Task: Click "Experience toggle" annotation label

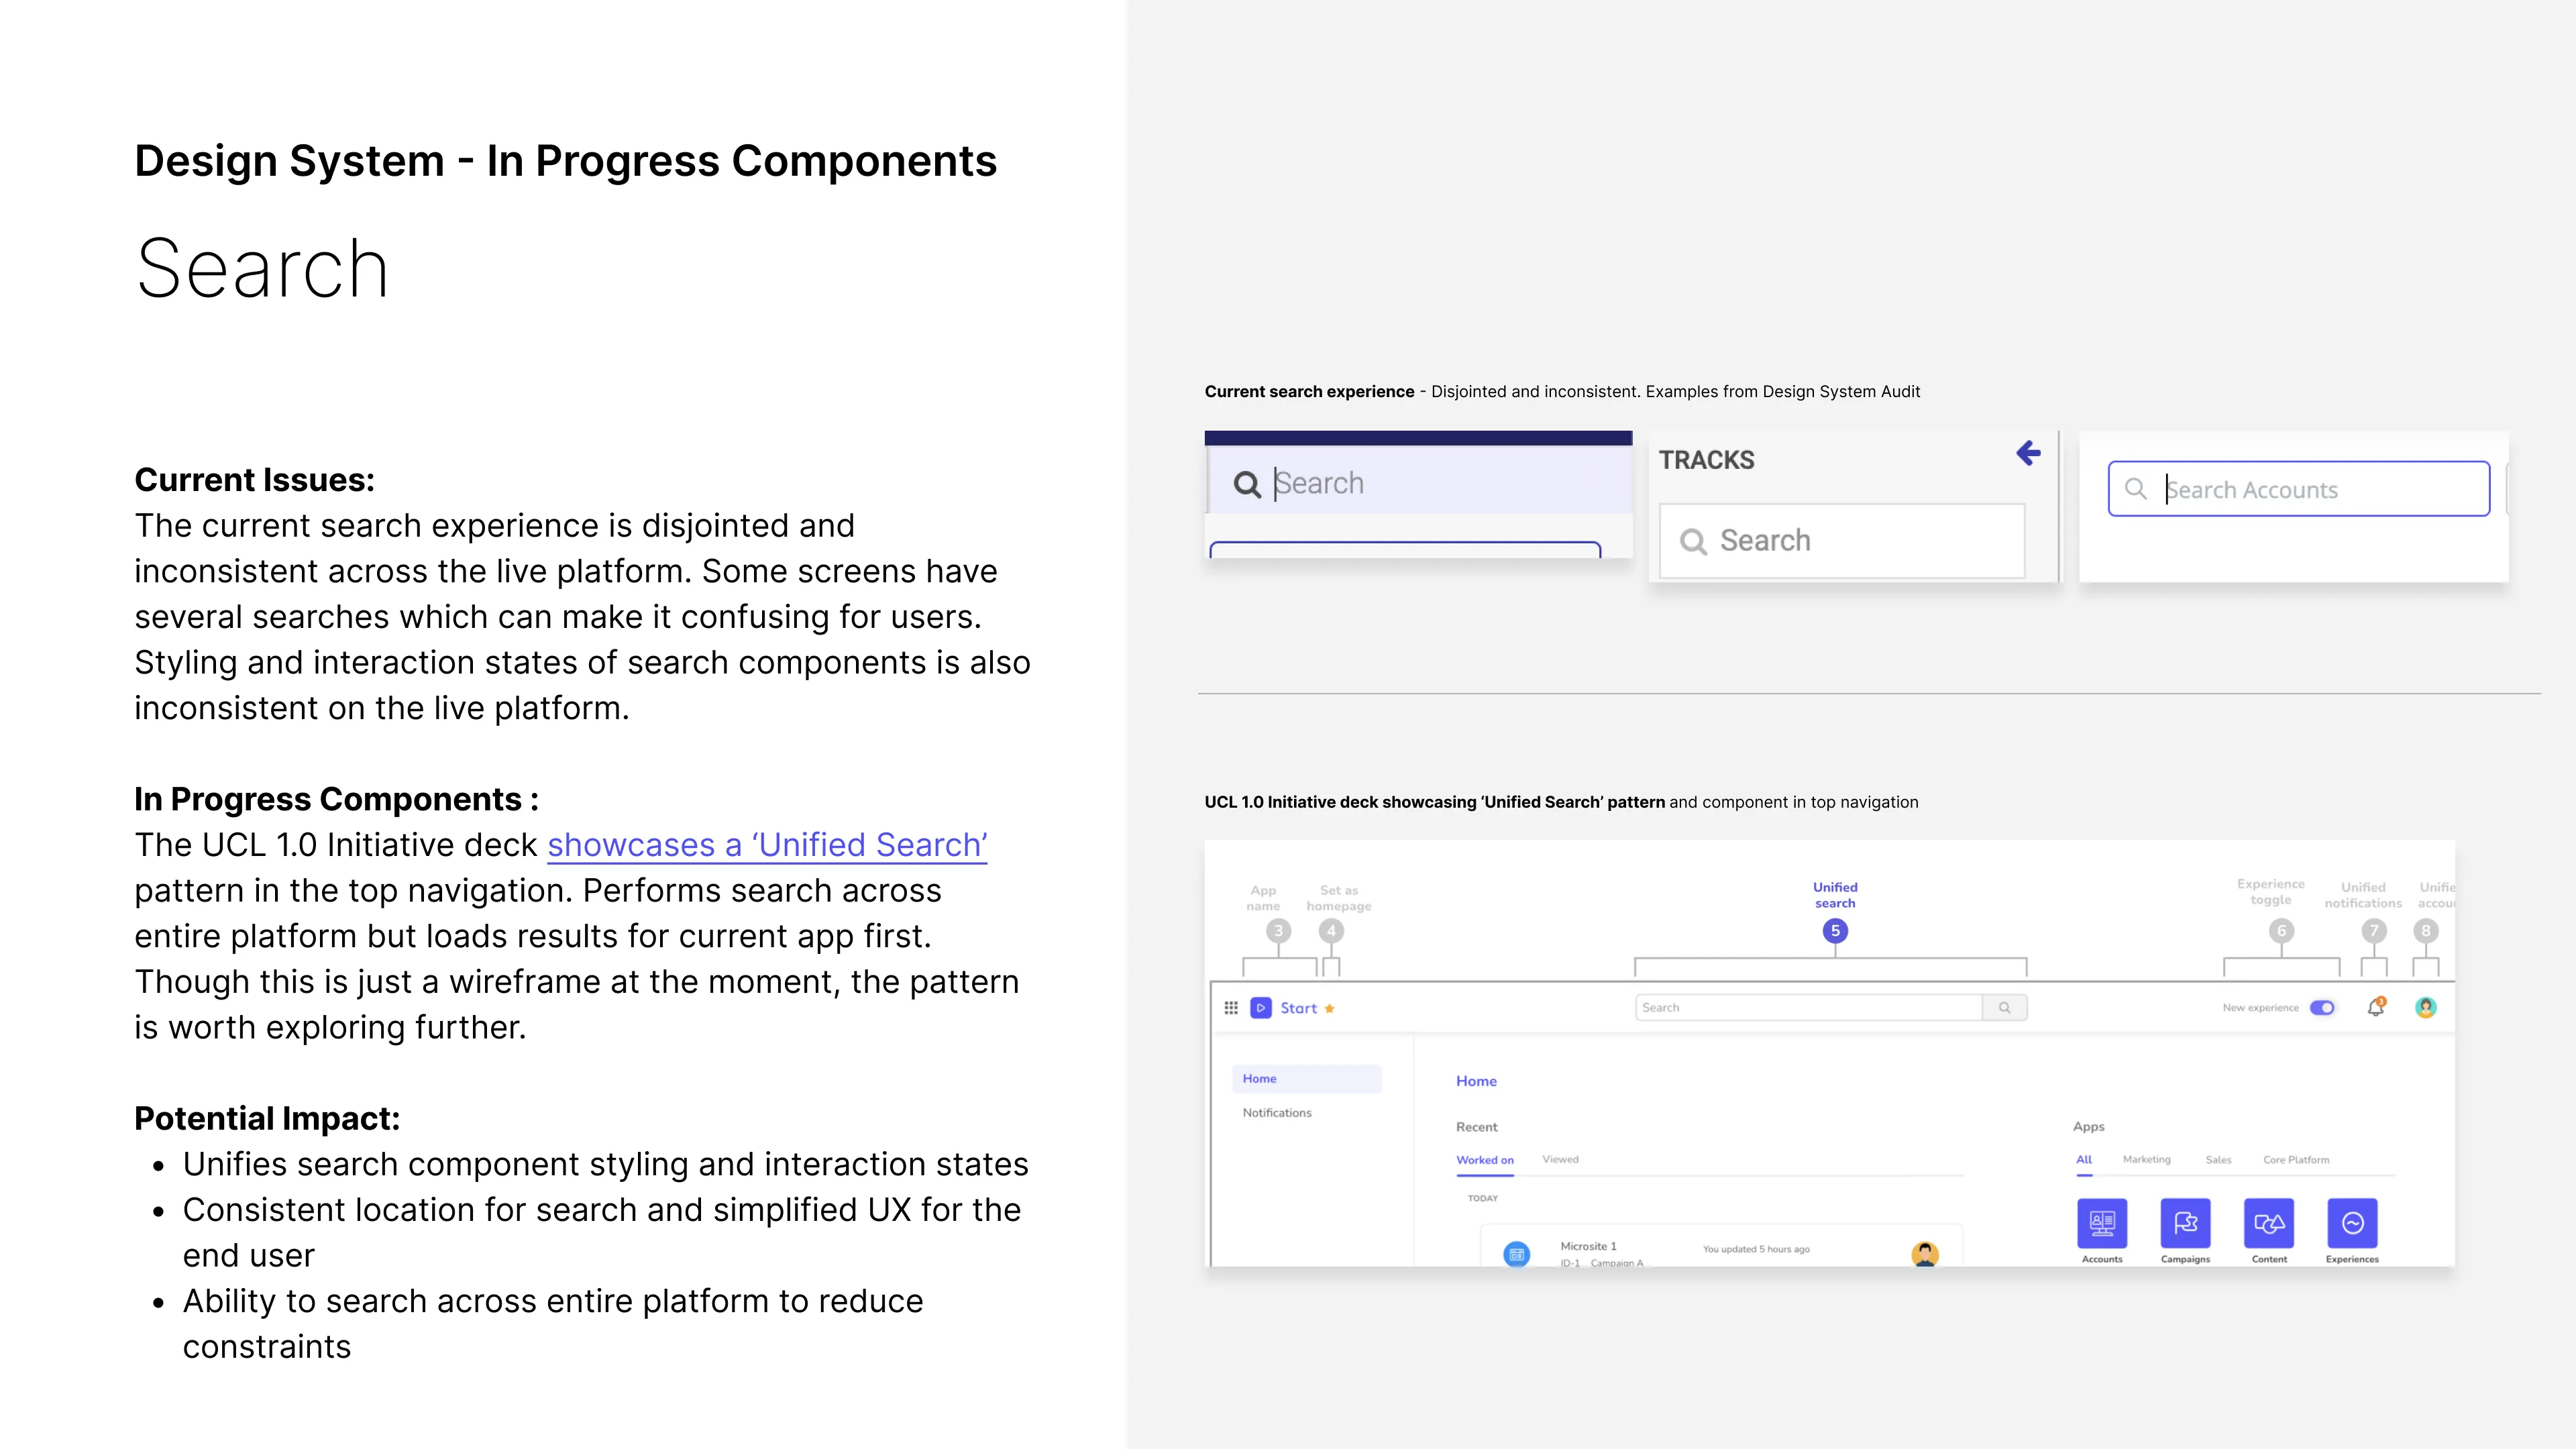Action: [2270, 892]
